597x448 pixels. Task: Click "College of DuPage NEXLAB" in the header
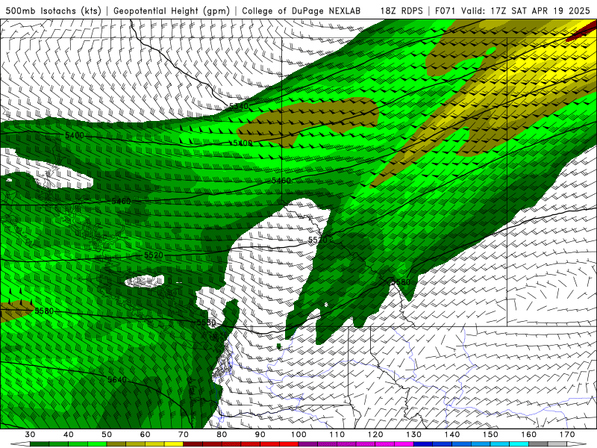coord(301,10)
